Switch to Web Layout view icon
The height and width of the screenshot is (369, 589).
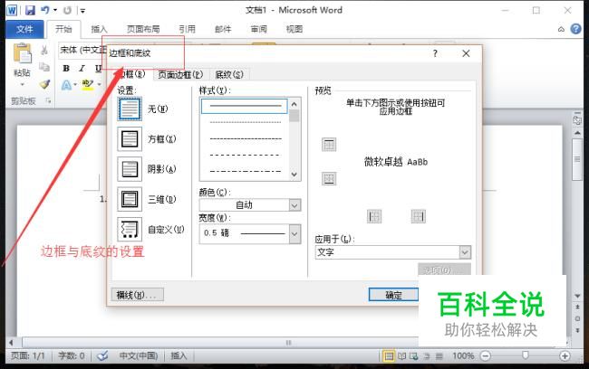point(414,355)
